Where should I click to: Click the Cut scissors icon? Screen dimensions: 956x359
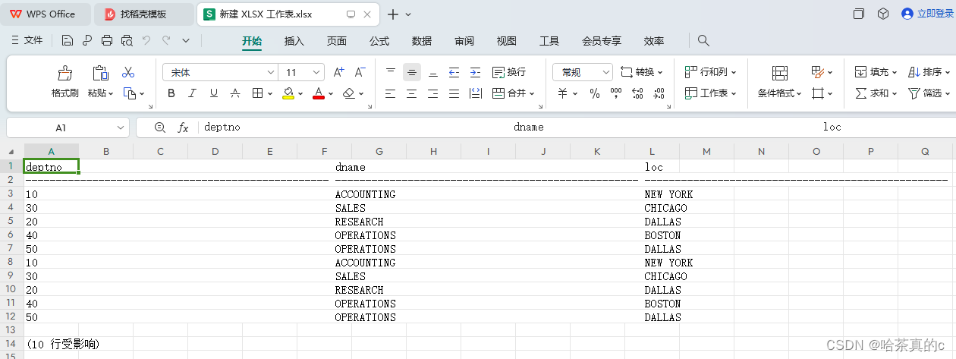click(x=128, y=72)
